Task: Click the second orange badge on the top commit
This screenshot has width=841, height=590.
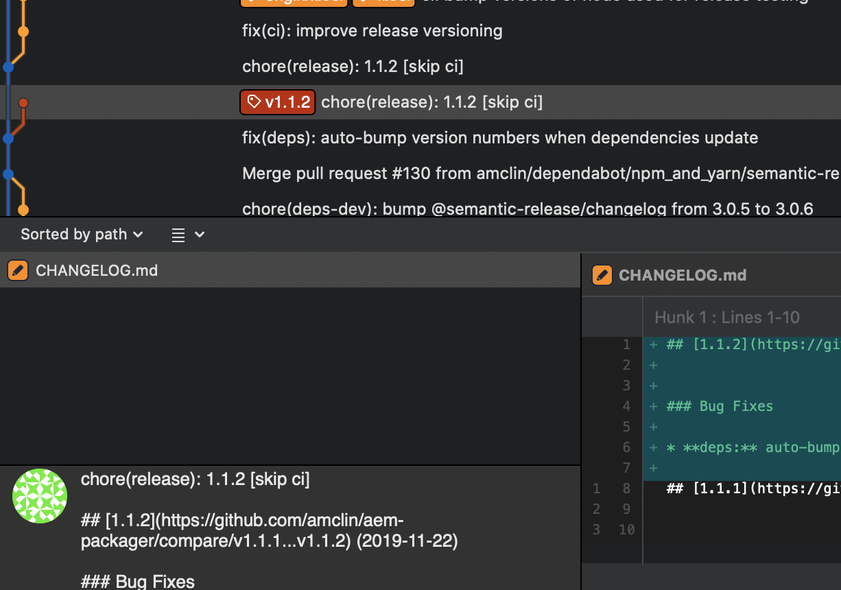Action: [383, 2]
